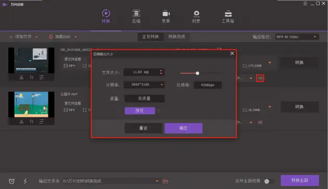
Task: Select the first video thumbnail
Action: (x=31, y=60)
